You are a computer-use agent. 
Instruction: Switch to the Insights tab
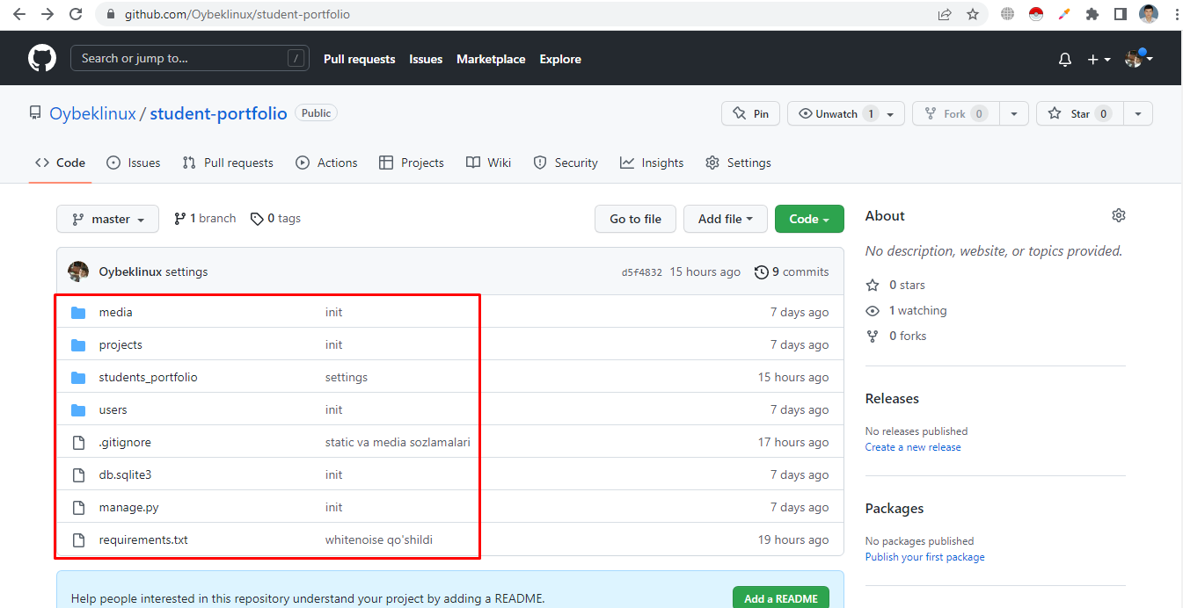point(652,163)
